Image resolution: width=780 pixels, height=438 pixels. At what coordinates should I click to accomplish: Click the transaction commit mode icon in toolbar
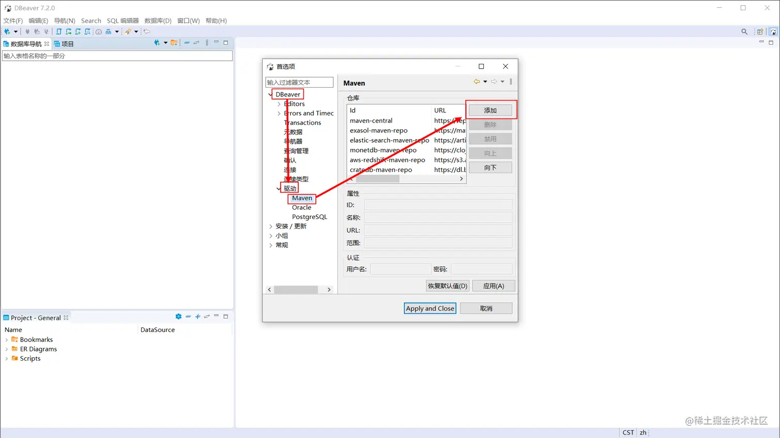(108, 31)
